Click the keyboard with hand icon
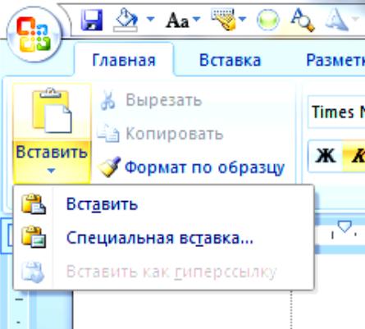The height and width of the screenshot is (329, 365). (x=224, y=19)
